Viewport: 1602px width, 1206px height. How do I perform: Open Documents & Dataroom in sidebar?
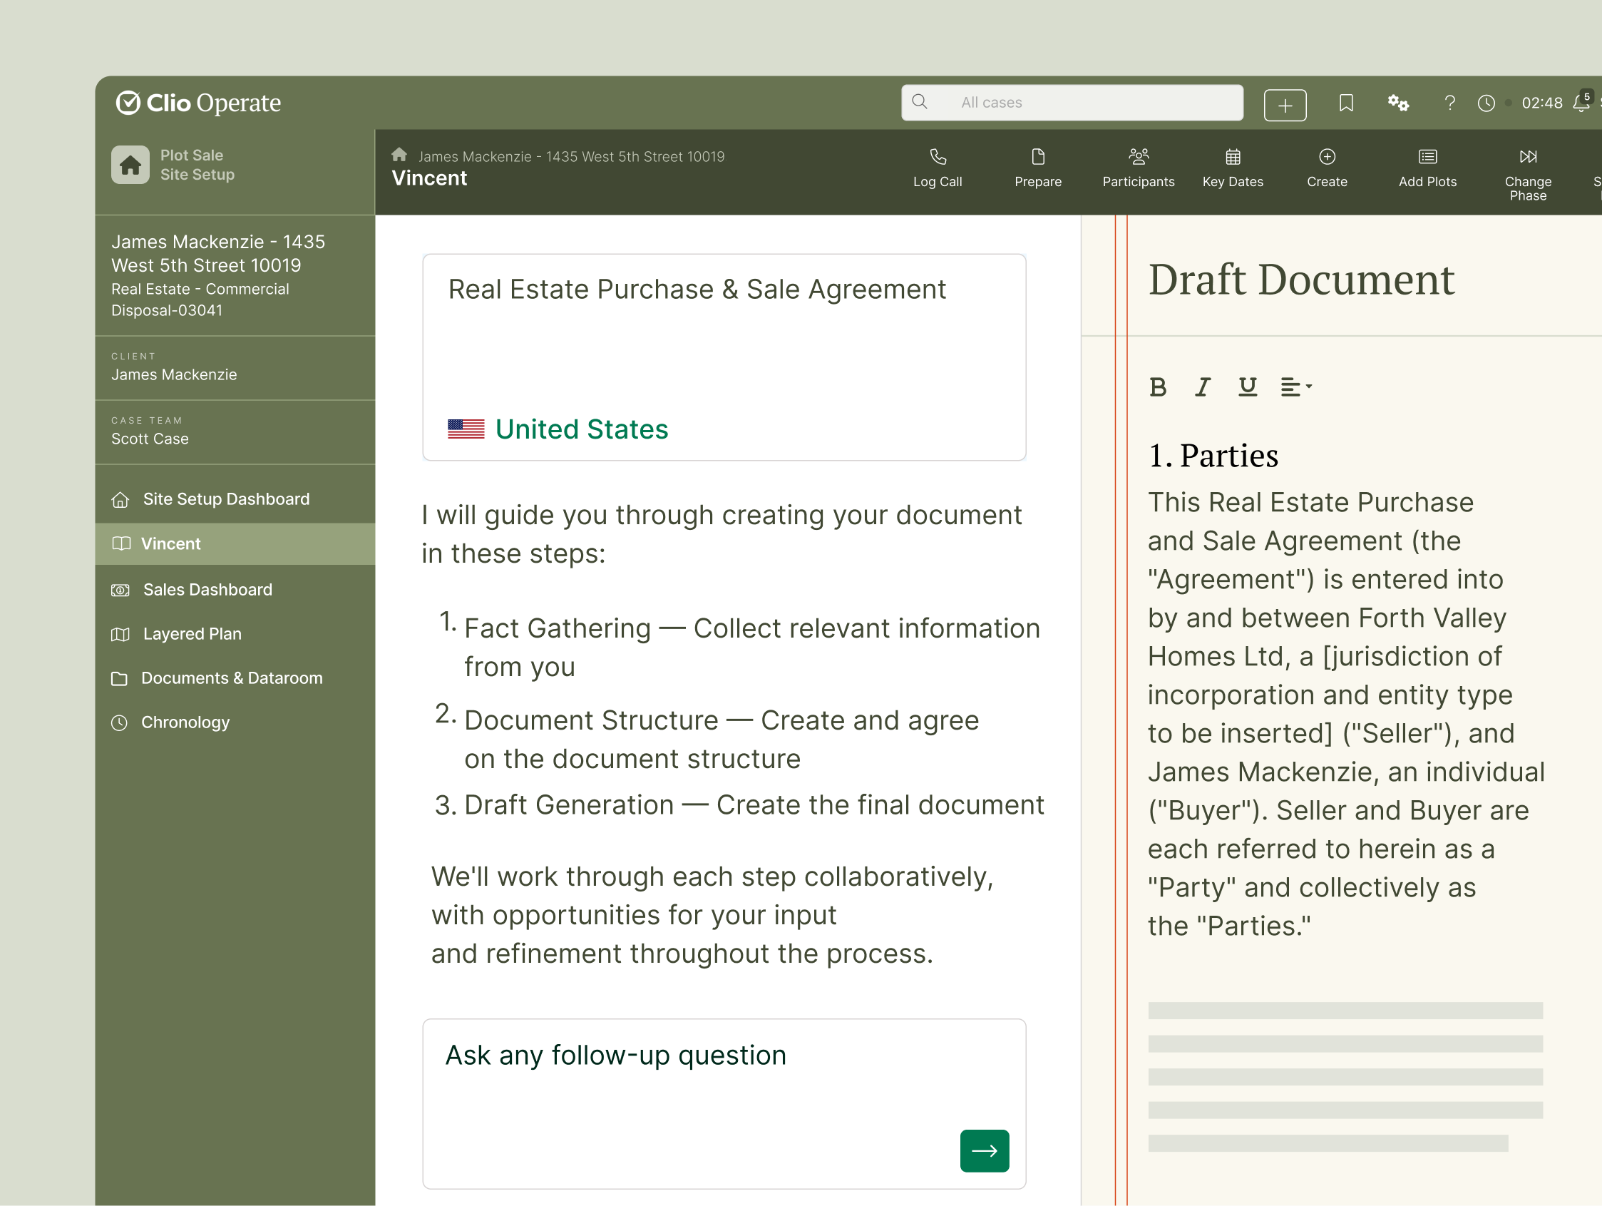pos(235,678)
